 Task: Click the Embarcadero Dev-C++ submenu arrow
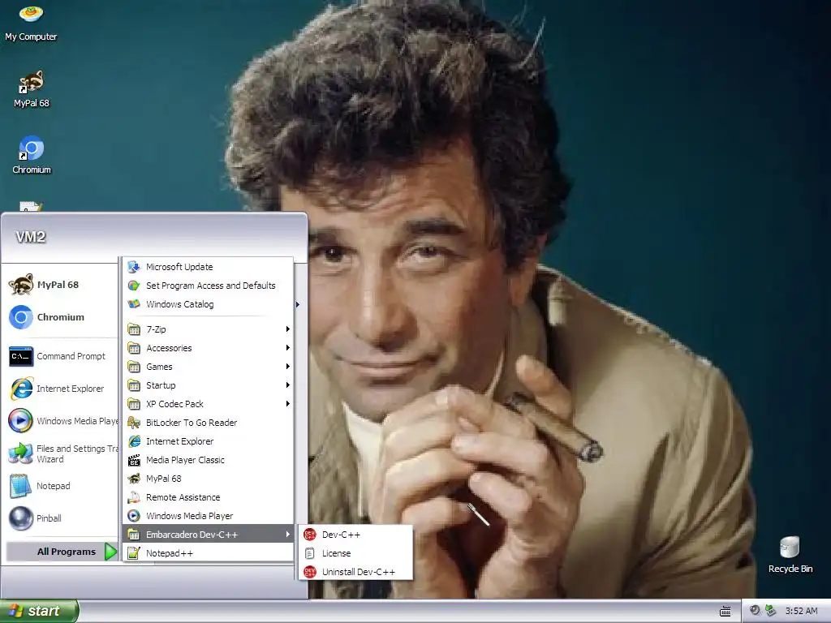coord(288,534)
